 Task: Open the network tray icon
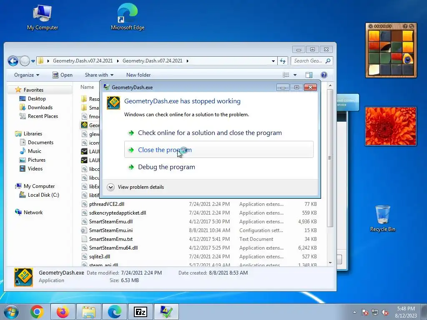pos(375,312)
